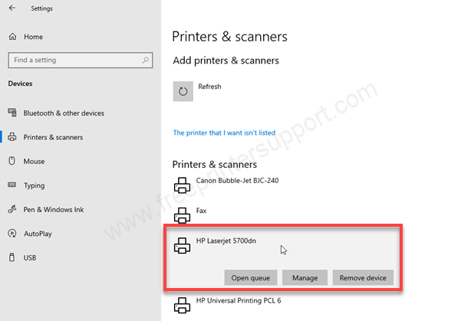The height and width of the screenshot is (321, 461).
Task: Click the USB icon in sidebar
Action: pyautogui.click(x=12, y=257)
